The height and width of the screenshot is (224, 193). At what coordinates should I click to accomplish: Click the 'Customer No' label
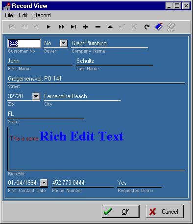tap(22, 51)
